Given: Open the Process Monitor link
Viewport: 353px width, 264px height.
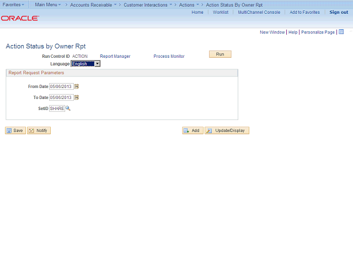Looking at the screenshot, I should tap(169, 56).
